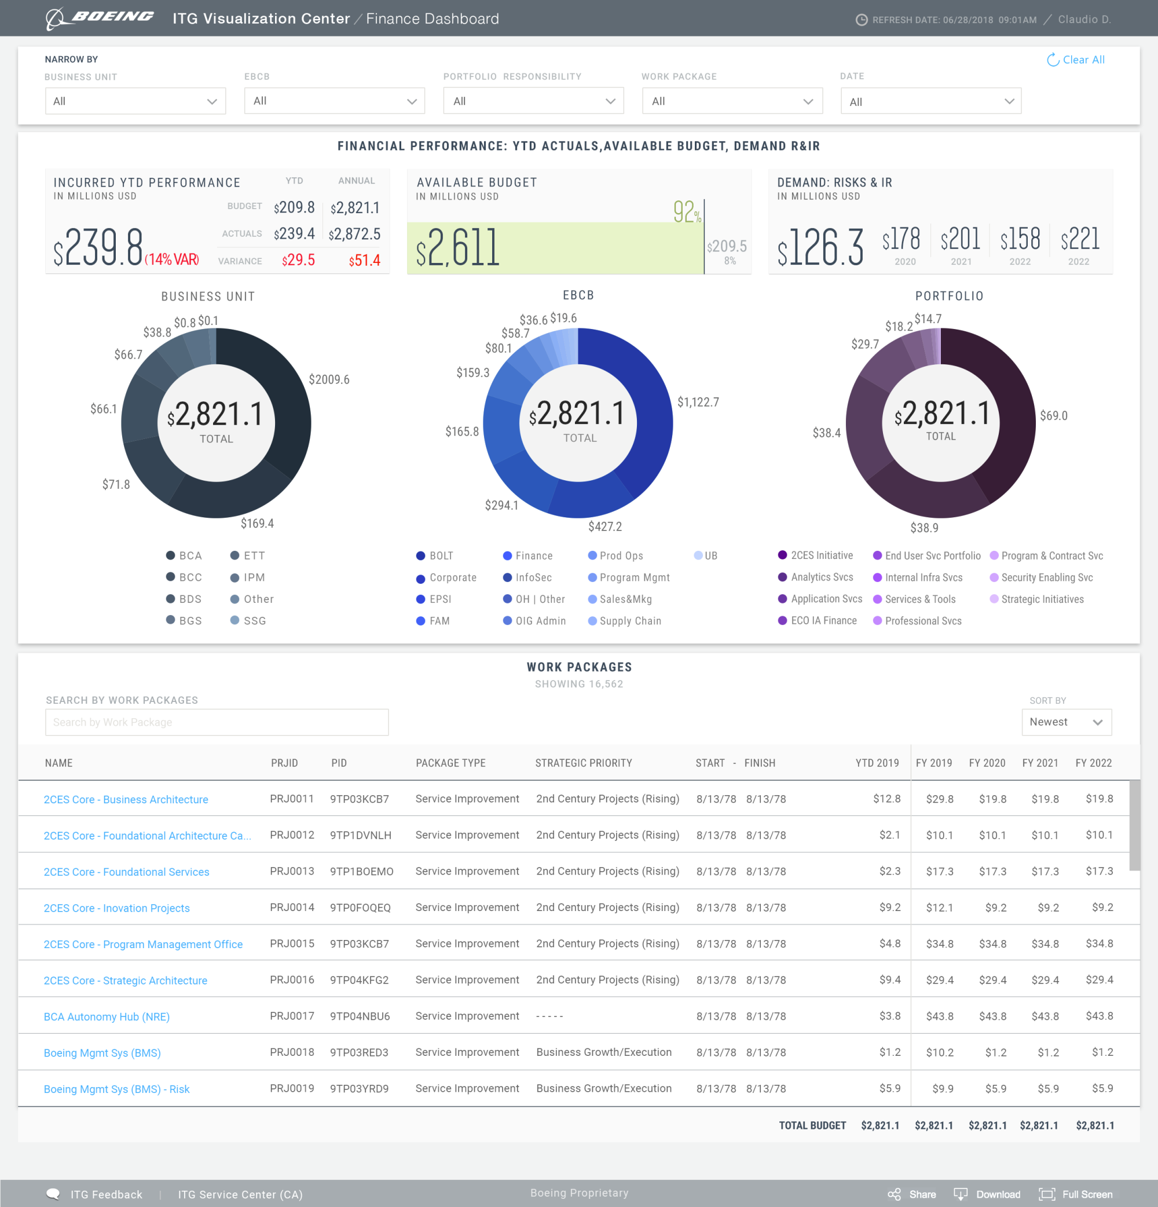Click the Boeing logo in header
The width and height of the screenshot is (1158, 1207).
pos(100,18)
